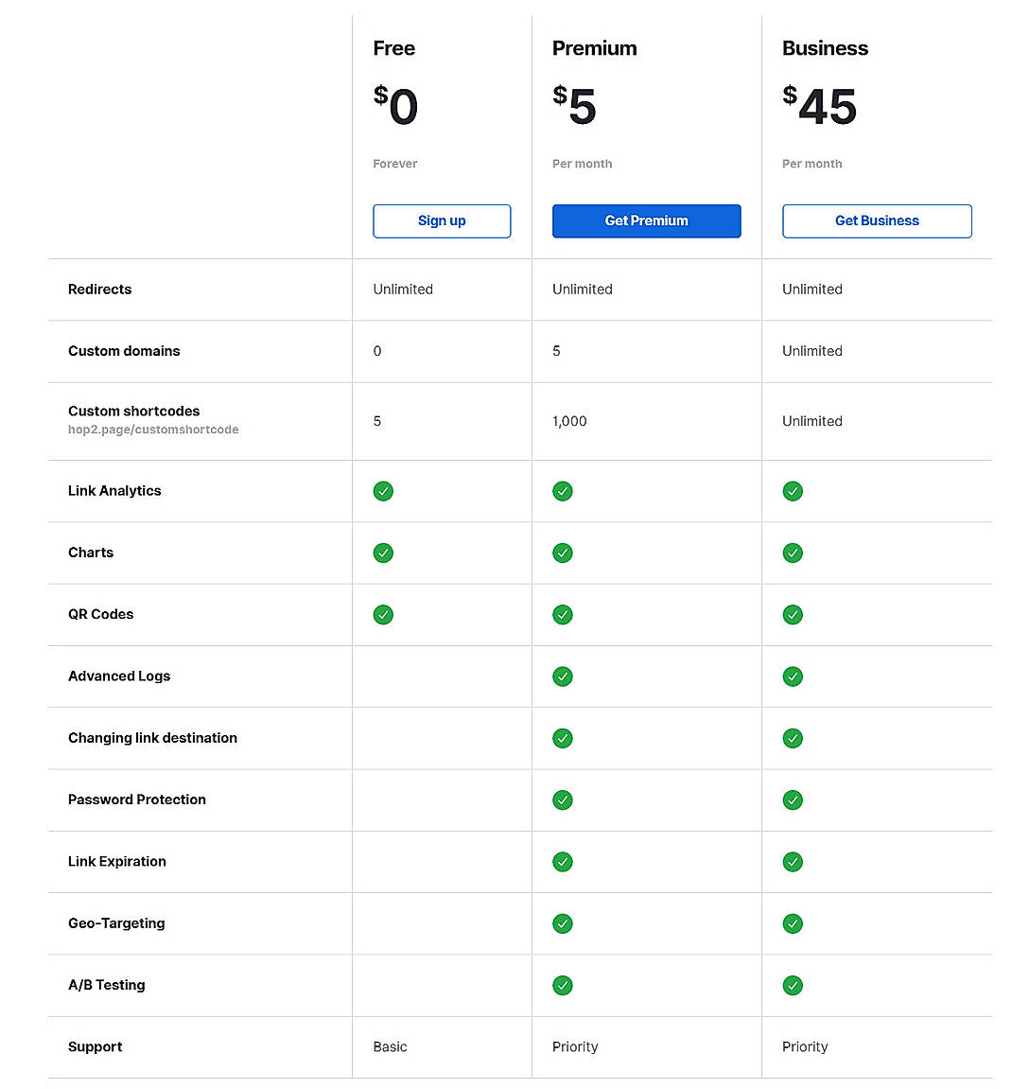Select the Charts checkmark in Premium column
Screen dimensions: 1012x1089
coord(563,553)
